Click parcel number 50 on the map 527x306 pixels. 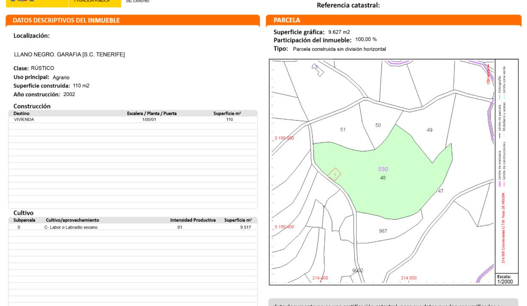(x=378, y=125)
